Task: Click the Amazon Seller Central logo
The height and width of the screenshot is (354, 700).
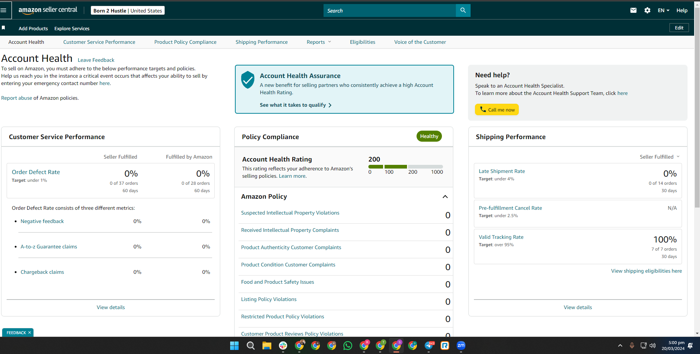Action: tap(48, 10)
